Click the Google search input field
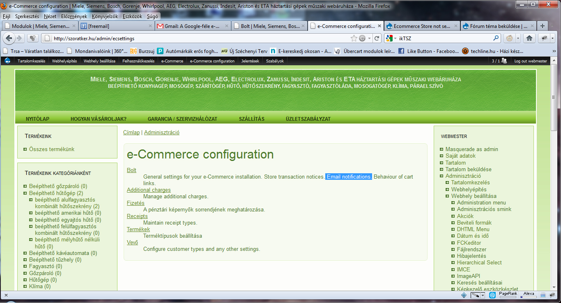Viewport: 561px width, 303px height. point(445,38)
